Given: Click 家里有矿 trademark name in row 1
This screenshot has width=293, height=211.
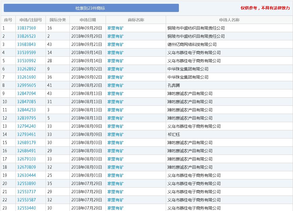Looking at the screenshot, I should (x=116, y=28).
